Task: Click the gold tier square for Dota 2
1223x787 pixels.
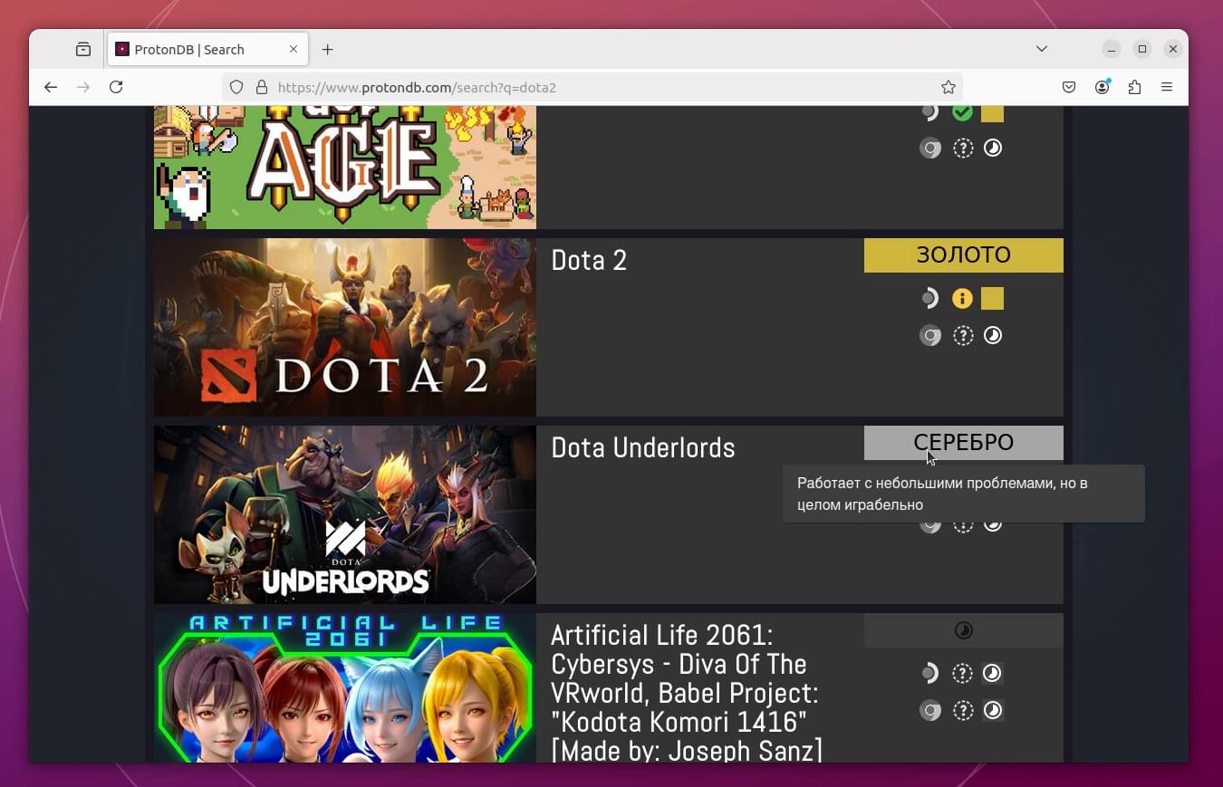Action: point(992,298)
